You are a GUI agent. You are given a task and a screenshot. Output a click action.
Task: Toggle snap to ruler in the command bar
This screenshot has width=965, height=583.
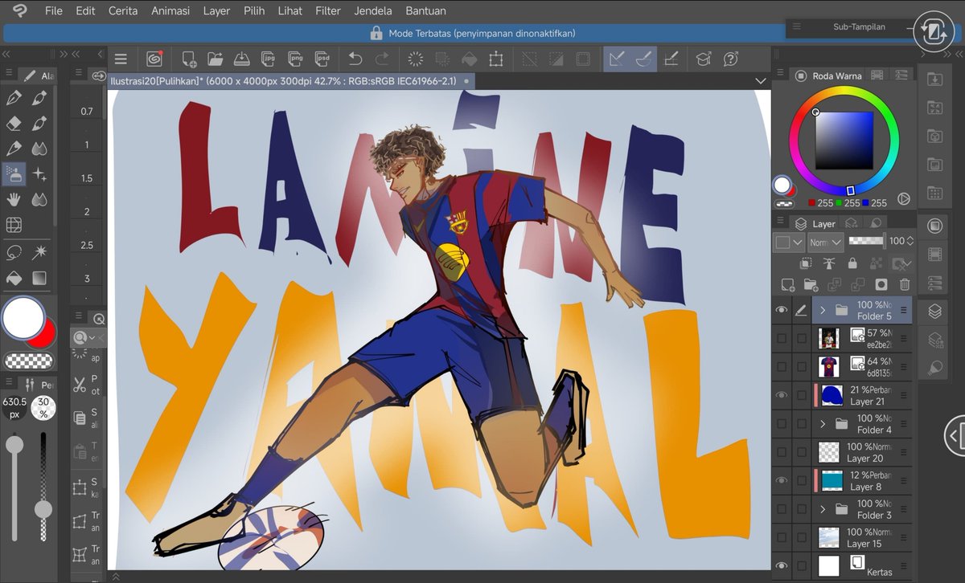(x=617, y=59)
